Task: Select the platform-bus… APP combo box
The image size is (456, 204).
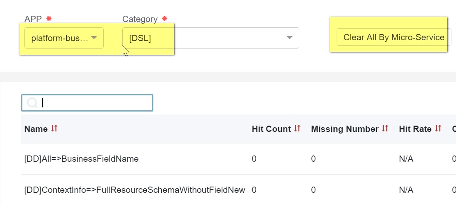Action: (x=60, y=38)
